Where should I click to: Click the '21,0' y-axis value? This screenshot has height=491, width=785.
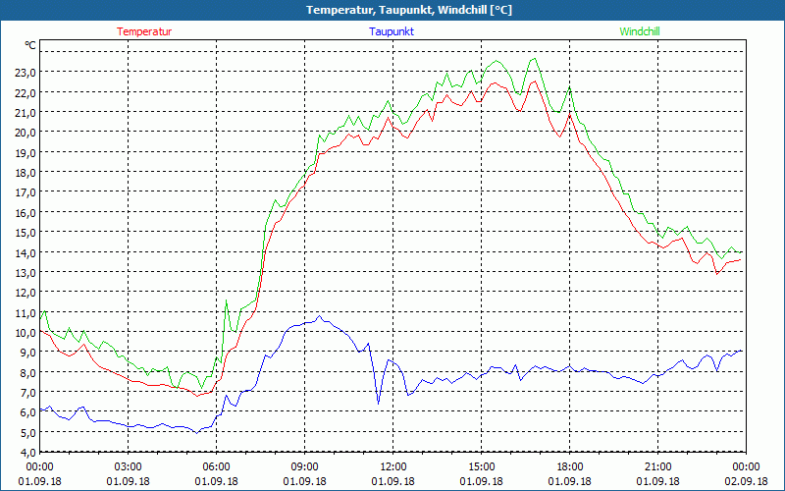tap(26, 112)
